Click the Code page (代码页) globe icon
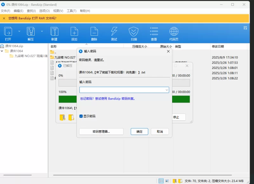 174,34
